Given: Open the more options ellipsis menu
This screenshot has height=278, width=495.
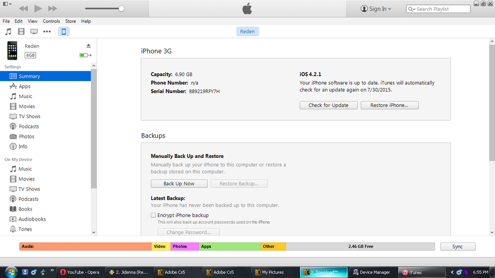Looking at the screenshot, I should pyautogui.click(x=47, y=31).
